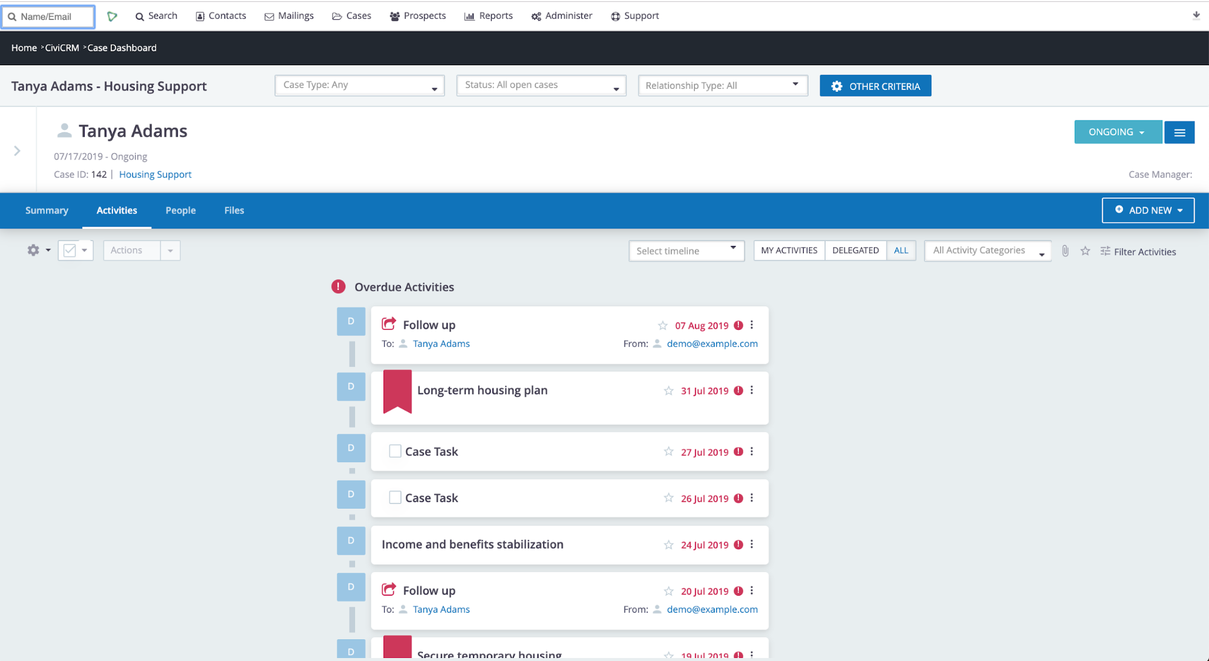Image resolution: width=1209 pixels, height=661 pixels.
Task: Click the green CiviCRM logo icon
Action: (x=112, y=16)
